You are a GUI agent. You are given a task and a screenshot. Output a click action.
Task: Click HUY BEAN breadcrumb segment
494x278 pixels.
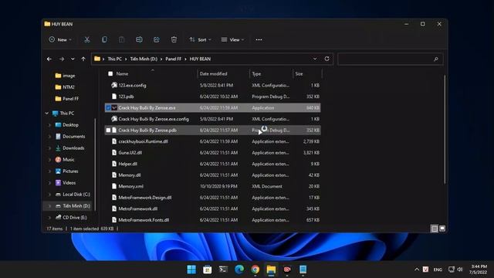200,59
